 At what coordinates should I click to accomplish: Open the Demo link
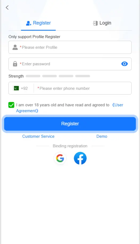coord(102,136)
